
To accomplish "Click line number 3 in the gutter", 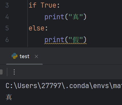I will click(7, 5).
